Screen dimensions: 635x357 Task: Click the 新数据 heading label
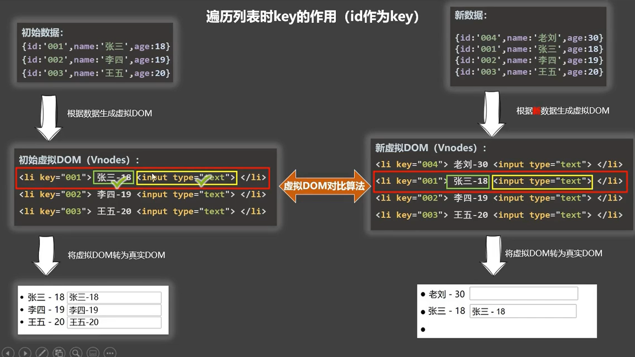[470, 15]
